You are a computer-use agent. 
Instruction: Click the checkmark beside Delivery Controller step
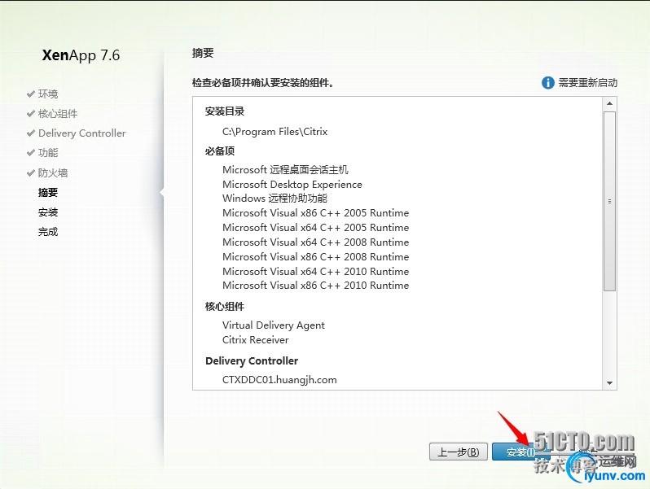coord(30,133)
